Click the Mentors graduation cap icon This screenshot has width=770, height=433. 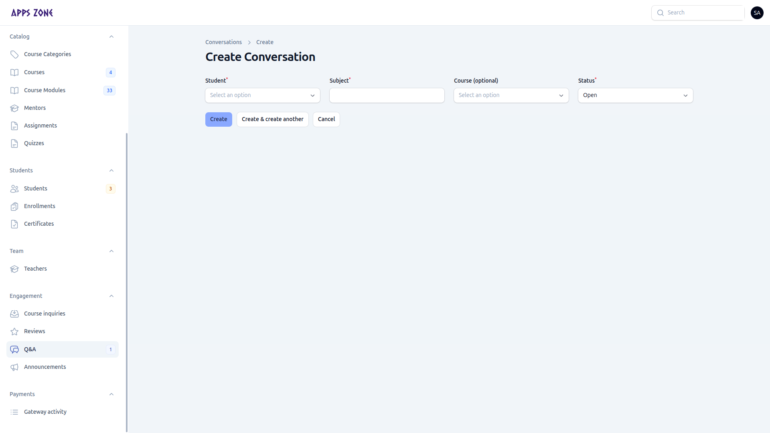tap(14, 108)
